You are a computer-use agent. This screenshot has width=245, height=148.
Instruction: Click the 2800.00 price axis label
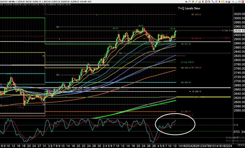coord(240,60)
